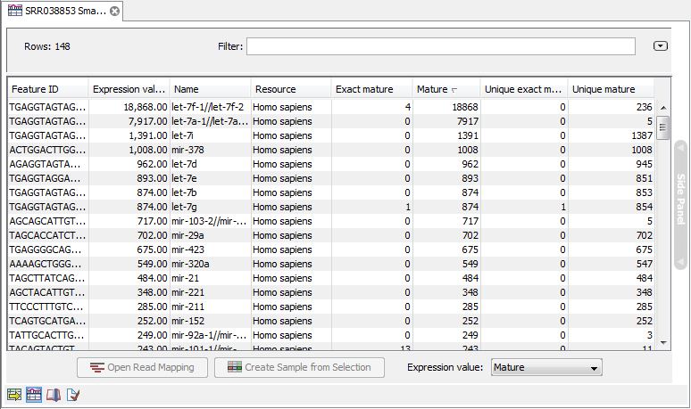Click the document with checkmark icon
The width and height of the screenshot is (691, 409).
click(73, 394)
